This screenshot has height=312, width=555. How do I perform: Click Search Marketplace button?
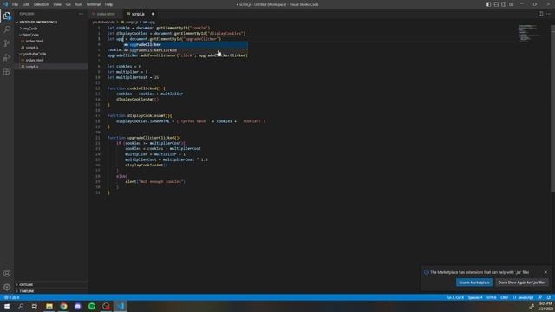474,283
